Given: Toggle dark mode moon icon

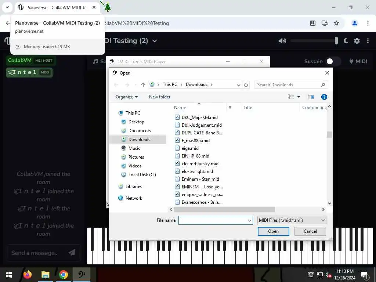Looking at the screenshot, I should pyautogui.click(x=346, y=41).
